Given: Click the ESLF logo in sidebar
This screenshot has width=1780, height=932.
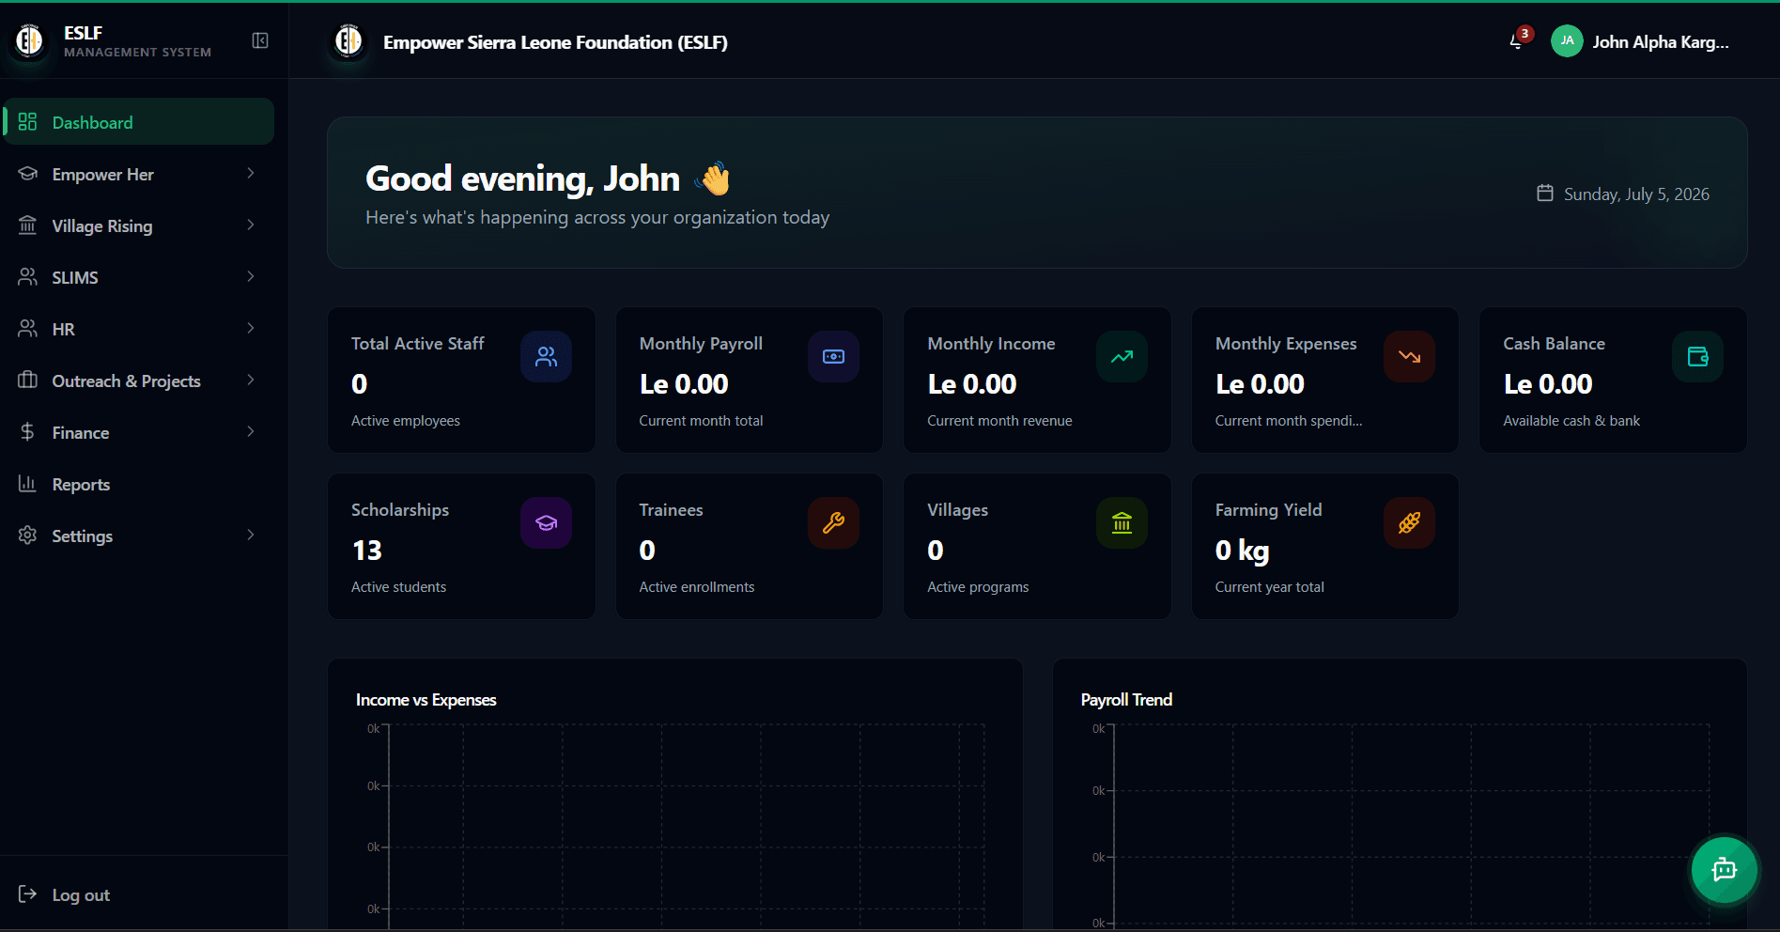Looking at the screenshot, I should coord(29,40).
